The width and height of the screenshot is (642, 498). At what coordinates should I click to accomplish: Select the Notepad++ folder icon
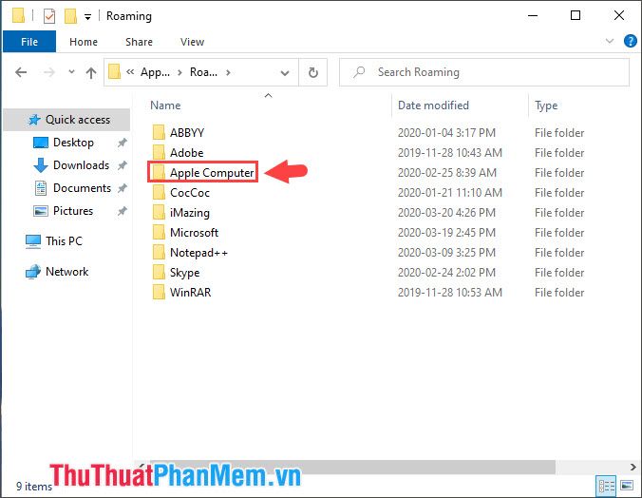pos(159,253)
